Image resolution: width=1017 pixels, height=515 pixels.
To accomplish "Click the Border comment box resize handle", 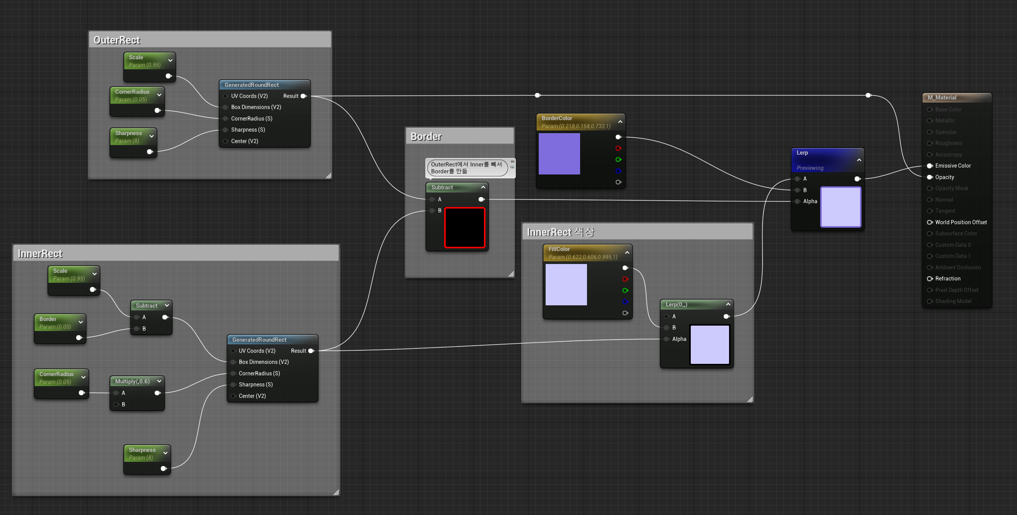I will (511, 274).
